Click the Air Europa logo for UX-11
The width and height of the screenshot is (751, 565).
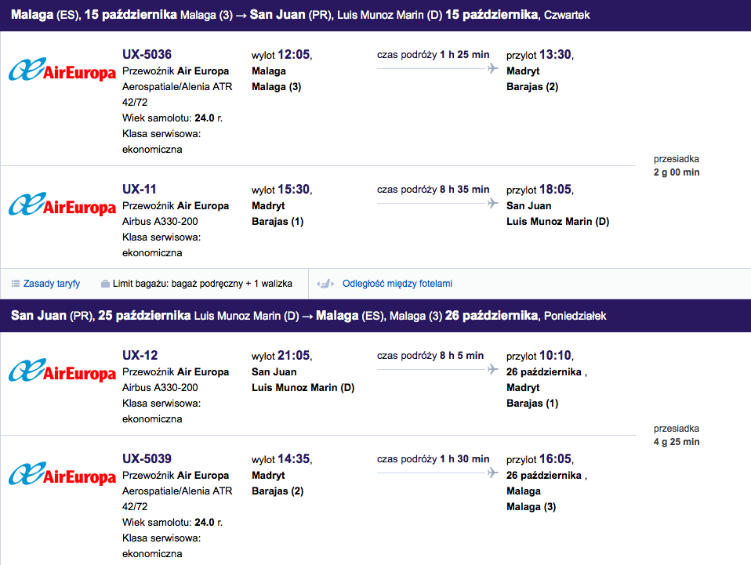point(62,205)
